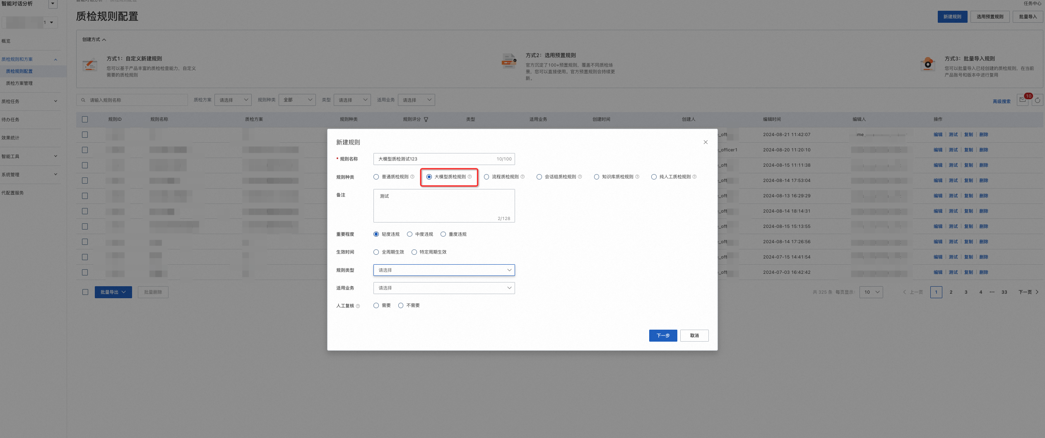The image size is (1045, 438).
Task: Select 特定周期生效 for effective time
Action: tap(414, 252)
